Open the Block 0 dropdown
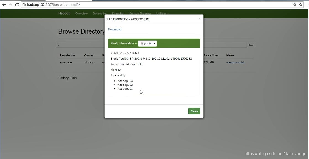309x159 pixels. [x=148, y=44]
